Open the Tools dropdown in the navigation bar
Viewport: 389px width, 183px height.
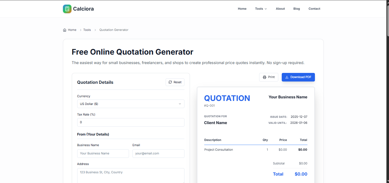[261, 9]
